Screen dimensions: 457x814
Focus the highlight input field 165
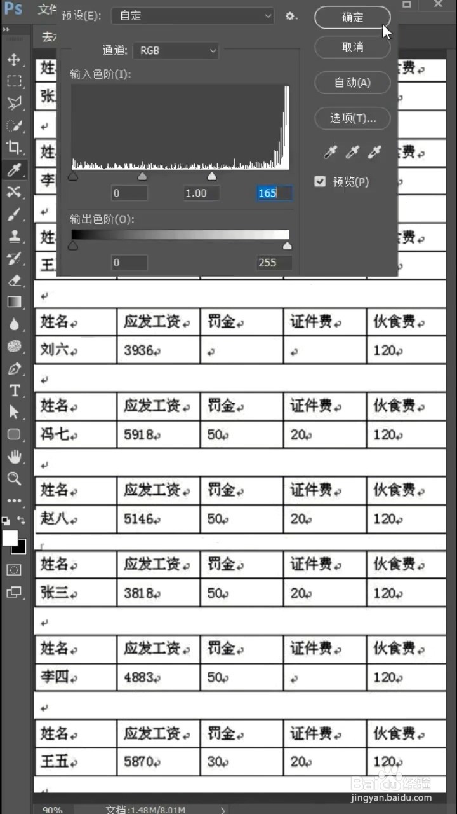click(x=274, y=193)
